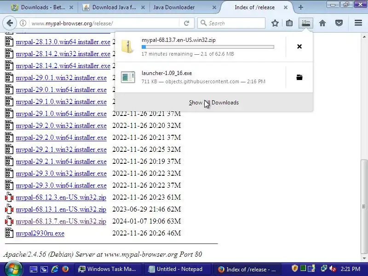Open the hamburger menu
The image size is (368, 276).
tap(358, 23)
